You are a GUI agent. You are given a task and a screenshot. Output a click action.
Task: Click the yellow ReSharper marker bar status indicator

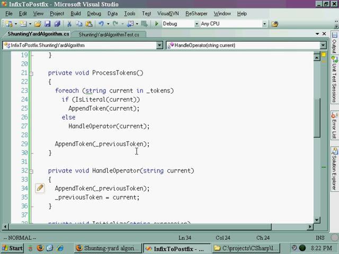(x=324, y=55)
